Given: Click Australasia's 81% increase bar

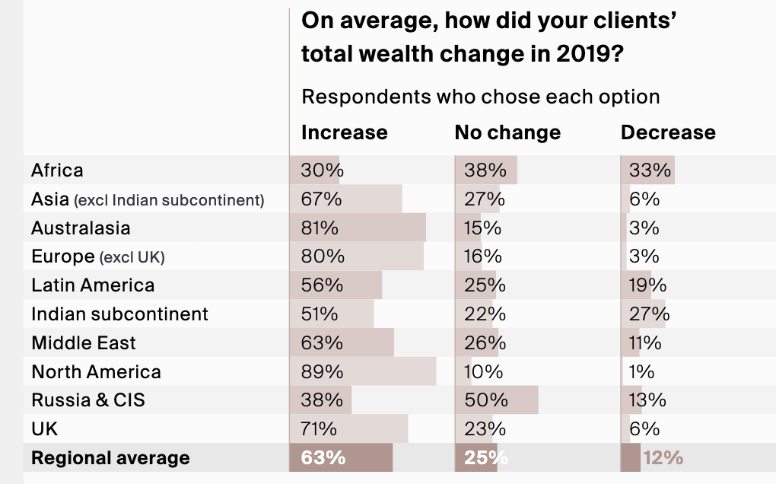Looking at the screenshot, I should (x=358, y=228).
